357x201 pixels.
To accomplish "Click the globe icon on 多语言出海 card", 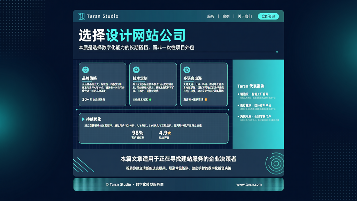I will coord(187,70).
